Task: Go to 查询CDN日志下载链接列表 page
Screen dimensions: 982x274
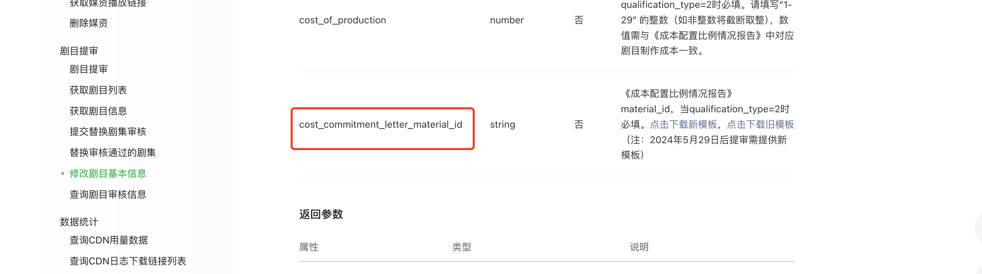Action: click(x=128, y=261)
